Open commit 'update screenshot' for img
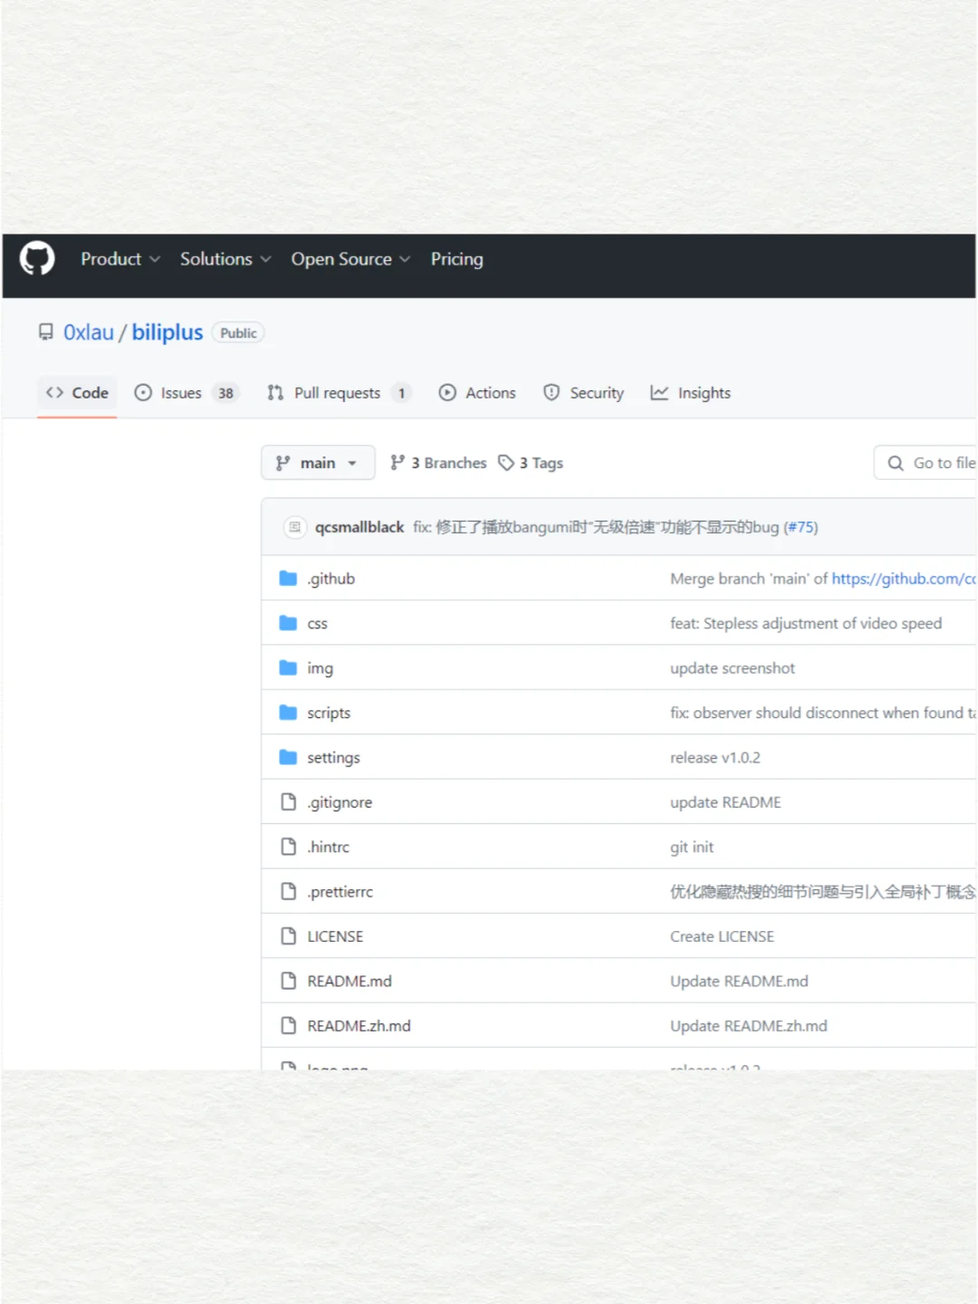 [733, 668]
